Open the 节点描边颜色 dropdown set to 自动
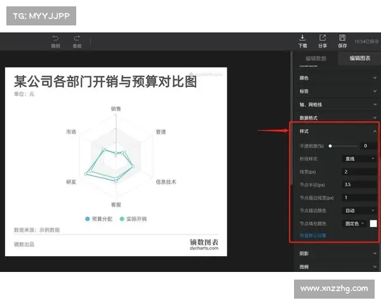The width and height of the screenshot is (381, 305). 359,210
